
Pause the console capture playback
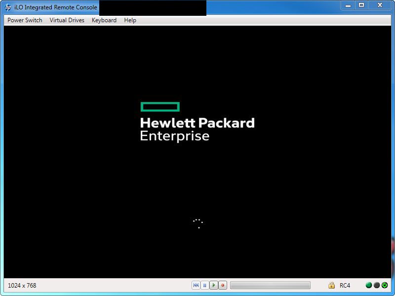204,285
